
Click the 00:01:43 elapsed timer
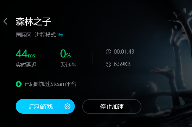[x=124, y=52]
